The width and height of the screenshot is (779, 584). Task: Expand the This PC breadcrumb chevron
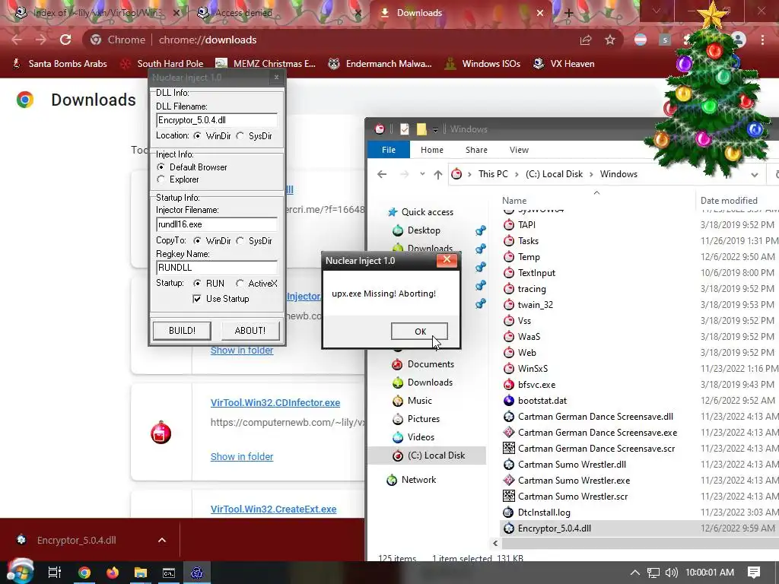coord(517,174)
